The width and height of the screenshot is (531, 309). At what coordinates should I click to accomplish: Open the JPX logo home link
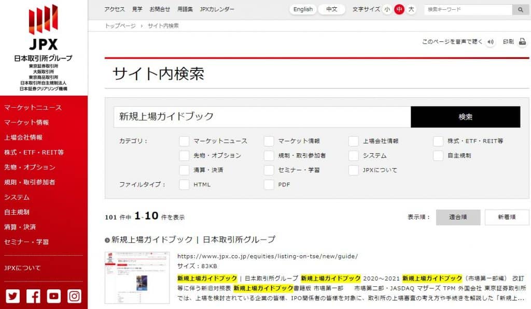click(44, 47)
